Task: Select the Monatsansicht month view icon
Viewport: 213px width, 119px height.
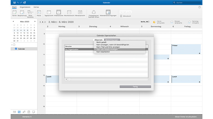Action: click(x=80, y=12)
